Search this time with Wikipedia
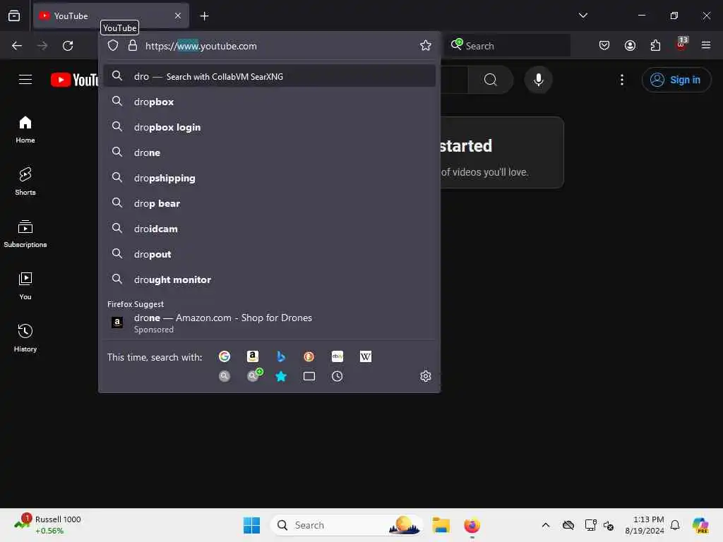723x542 pixels. click(x=365, y=356)
